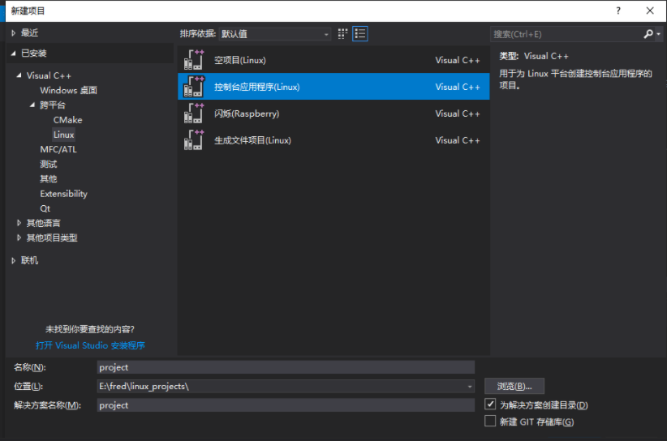Select Qt category
667x441 pixels.
(45, 208)
